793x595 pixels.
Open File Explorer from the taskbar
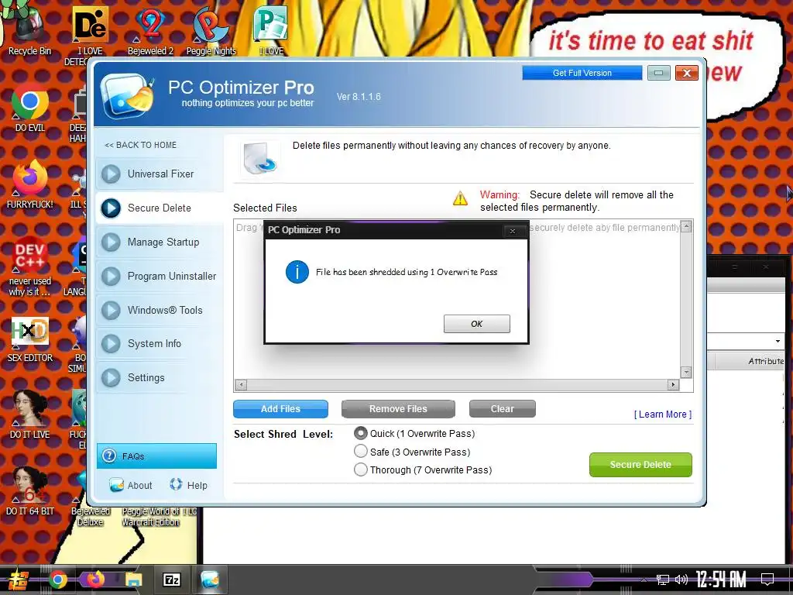click(133, 580)
